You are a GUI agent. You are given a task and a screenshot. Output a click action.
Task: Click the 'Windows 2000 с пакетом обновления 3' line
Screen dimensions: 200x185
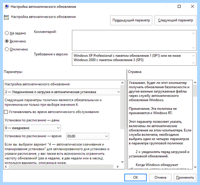pos(108,60)
